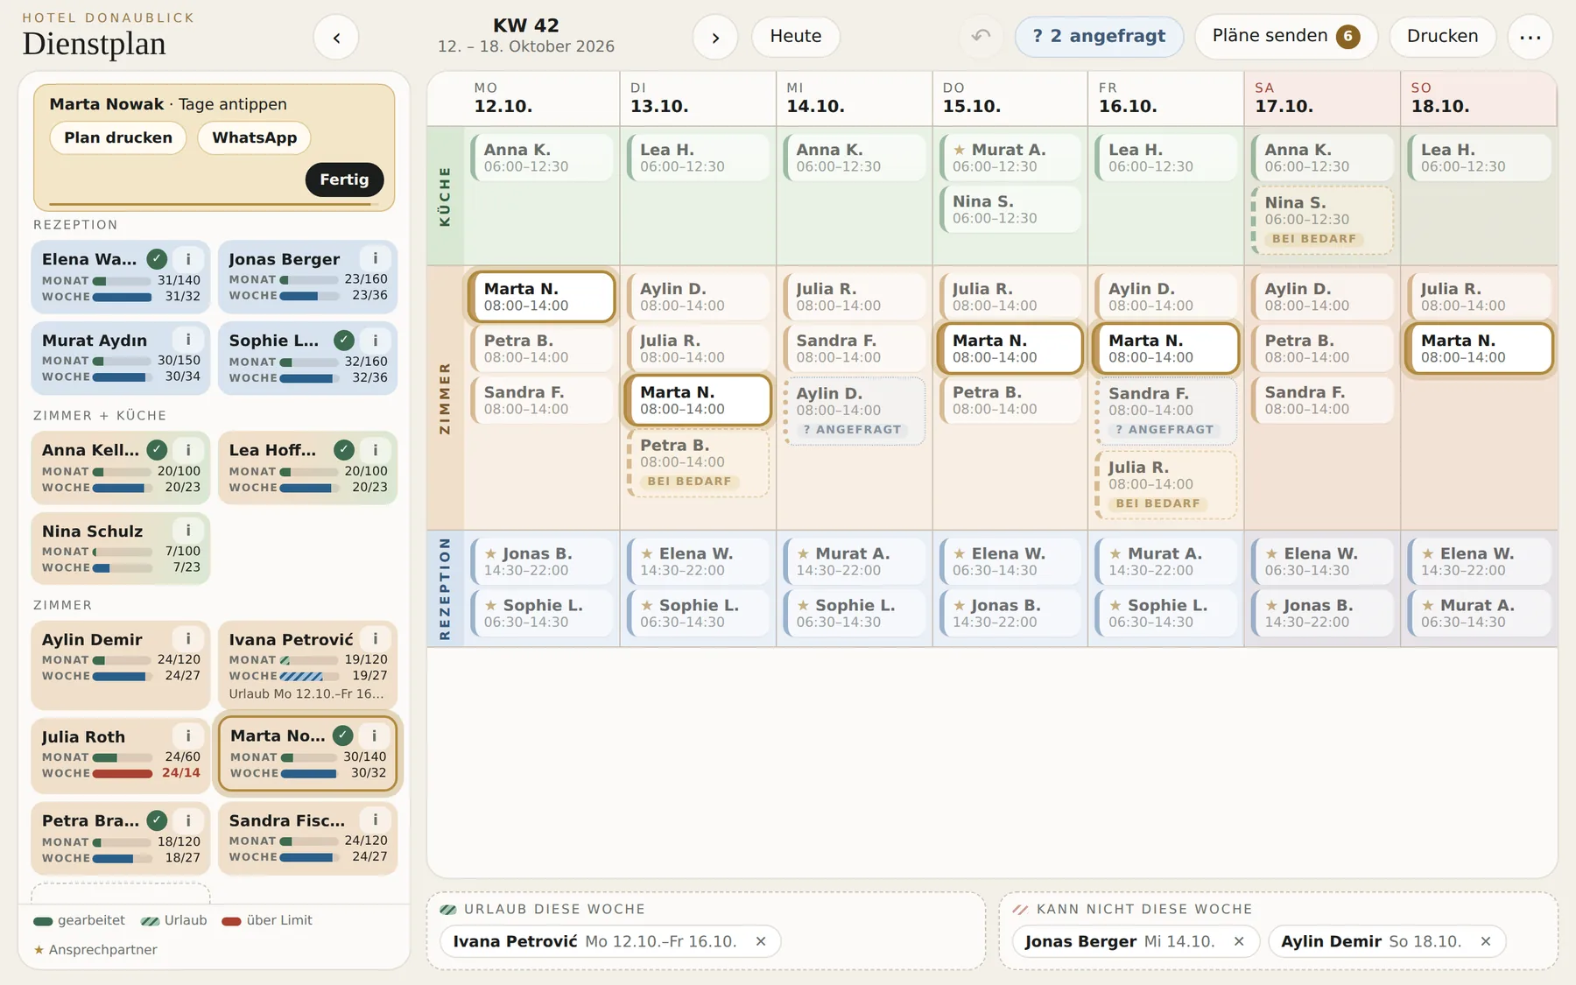Image resolution: width=1576 pixels, height=985 pixels.
Task: Open info icon on Jonas Berger card
Action: tap(376, 258)
